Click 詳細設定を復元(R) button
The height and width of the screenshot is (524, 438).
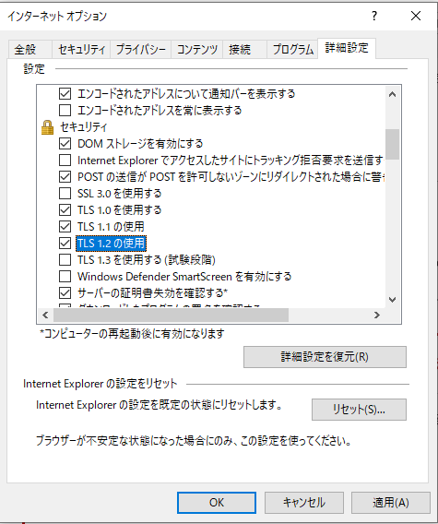click(x=325, y=357)
